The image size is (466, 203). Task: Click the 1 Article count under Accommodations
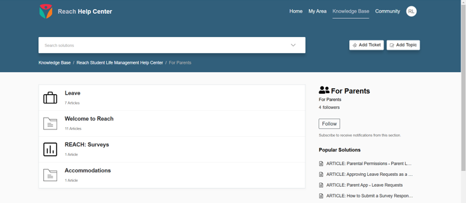click(x=71, y=181)
